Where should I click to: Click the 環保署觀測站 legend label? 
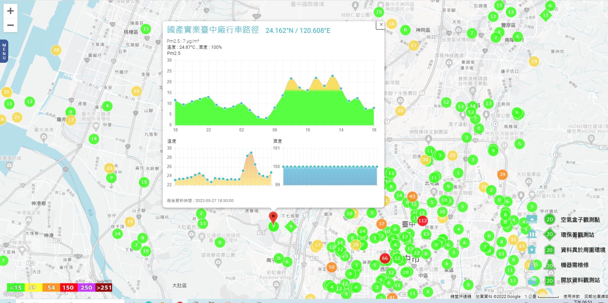coord(577,235)
